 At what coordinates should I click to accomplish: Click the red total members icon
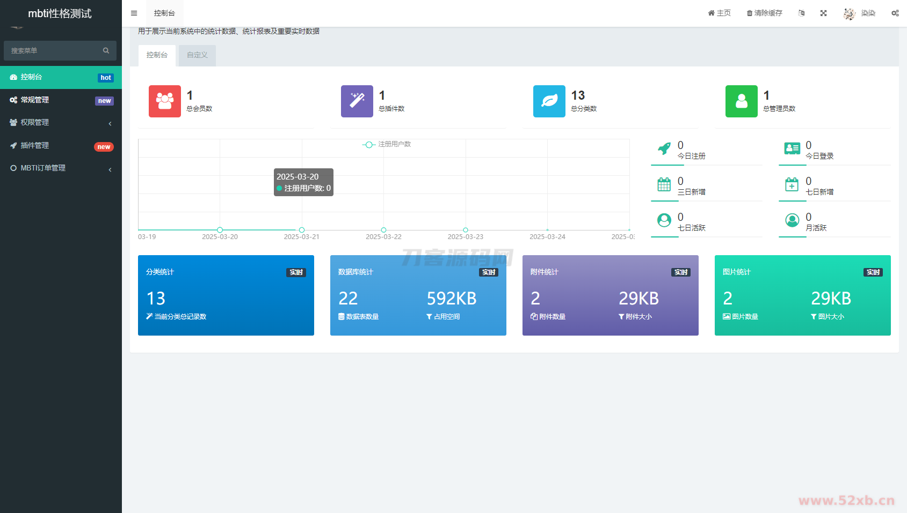(165, 101)
